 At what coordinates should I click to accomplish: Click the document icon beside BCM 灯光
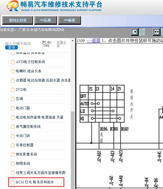(13, 182)
